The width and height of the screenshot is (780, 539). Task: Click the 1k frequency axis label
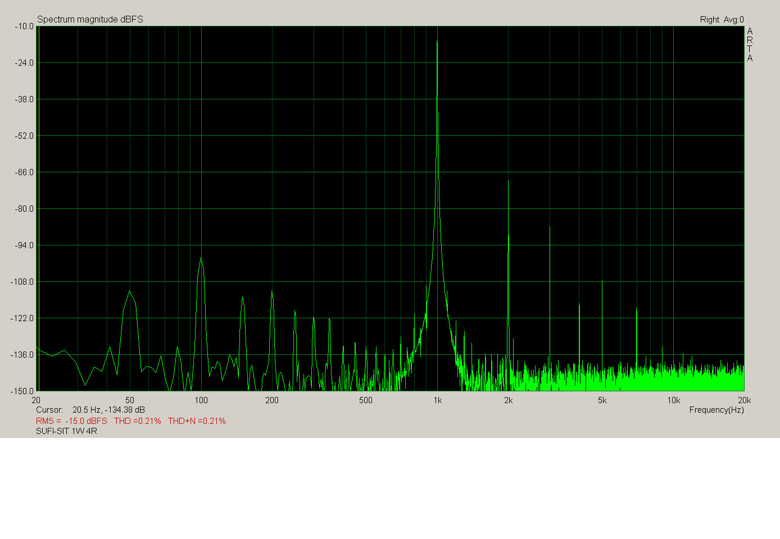pyautogui.click(x=438, y=400)
